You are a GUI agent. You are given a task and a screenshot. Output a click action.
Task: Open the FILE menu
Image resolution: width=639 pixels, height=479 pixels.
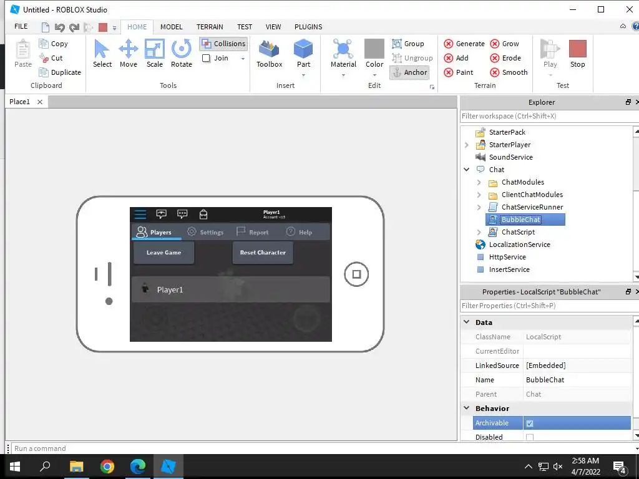pyautogui.click(x=21, y=26)
